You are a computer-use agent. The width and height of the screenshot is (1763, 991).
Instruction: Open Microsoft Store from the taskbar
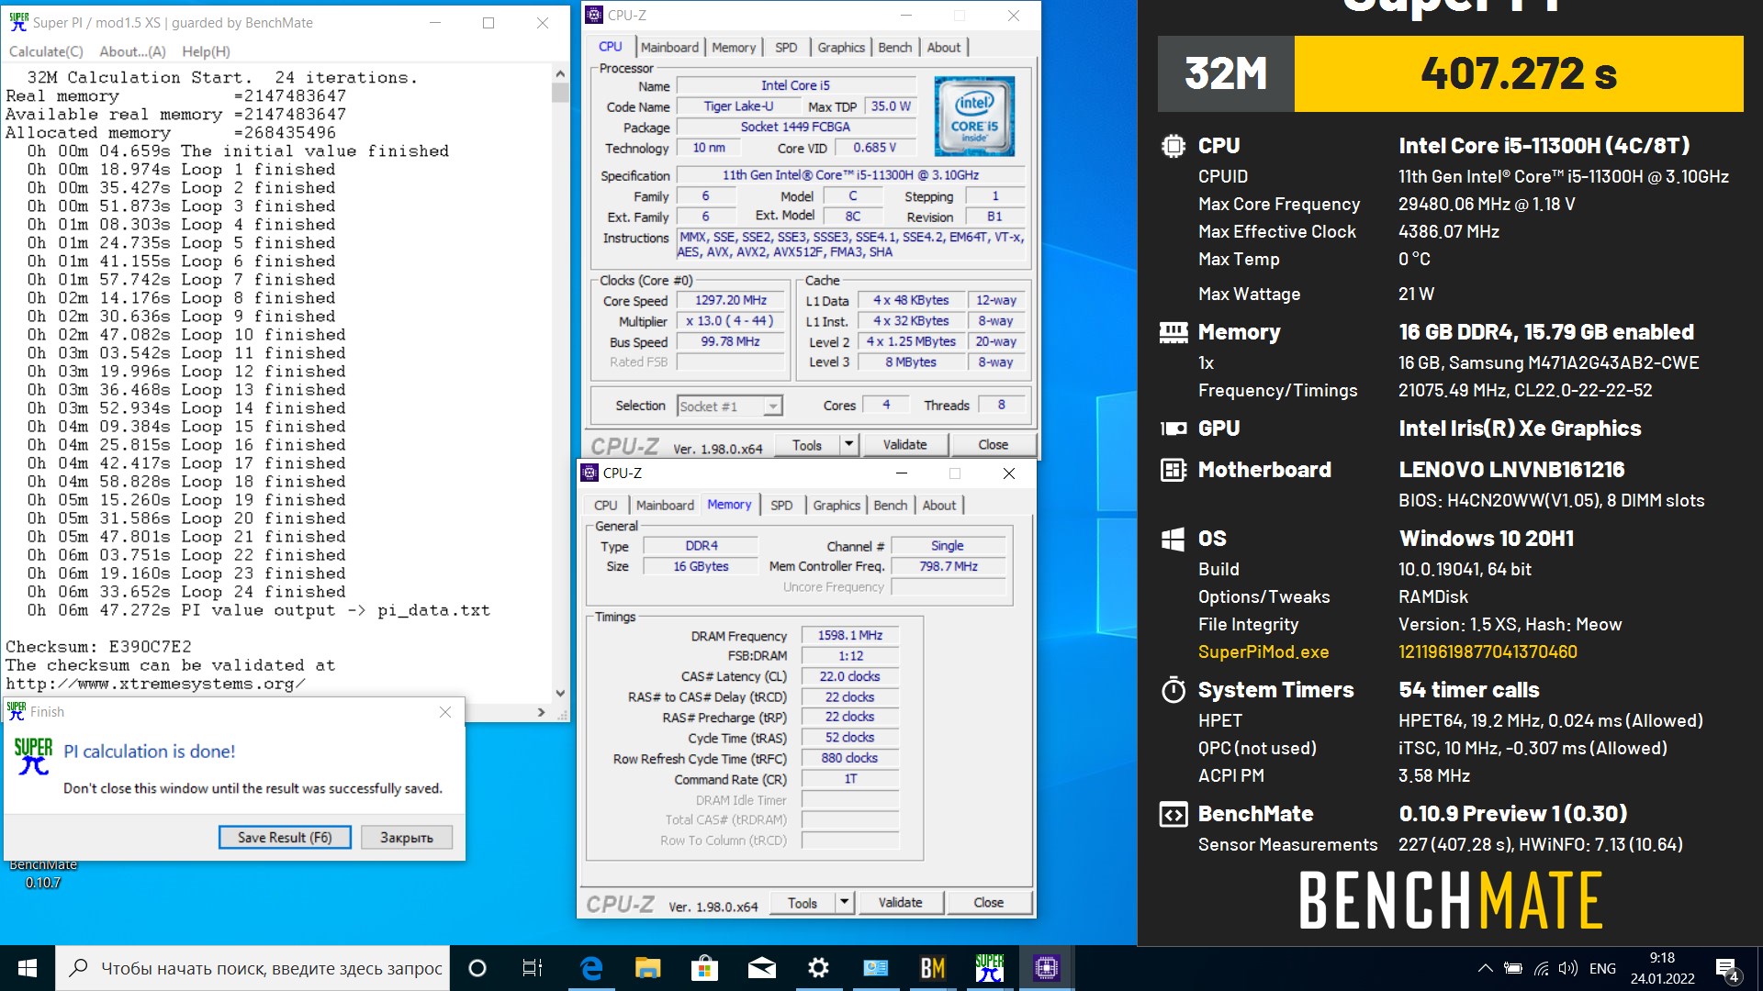click(705, 968)
